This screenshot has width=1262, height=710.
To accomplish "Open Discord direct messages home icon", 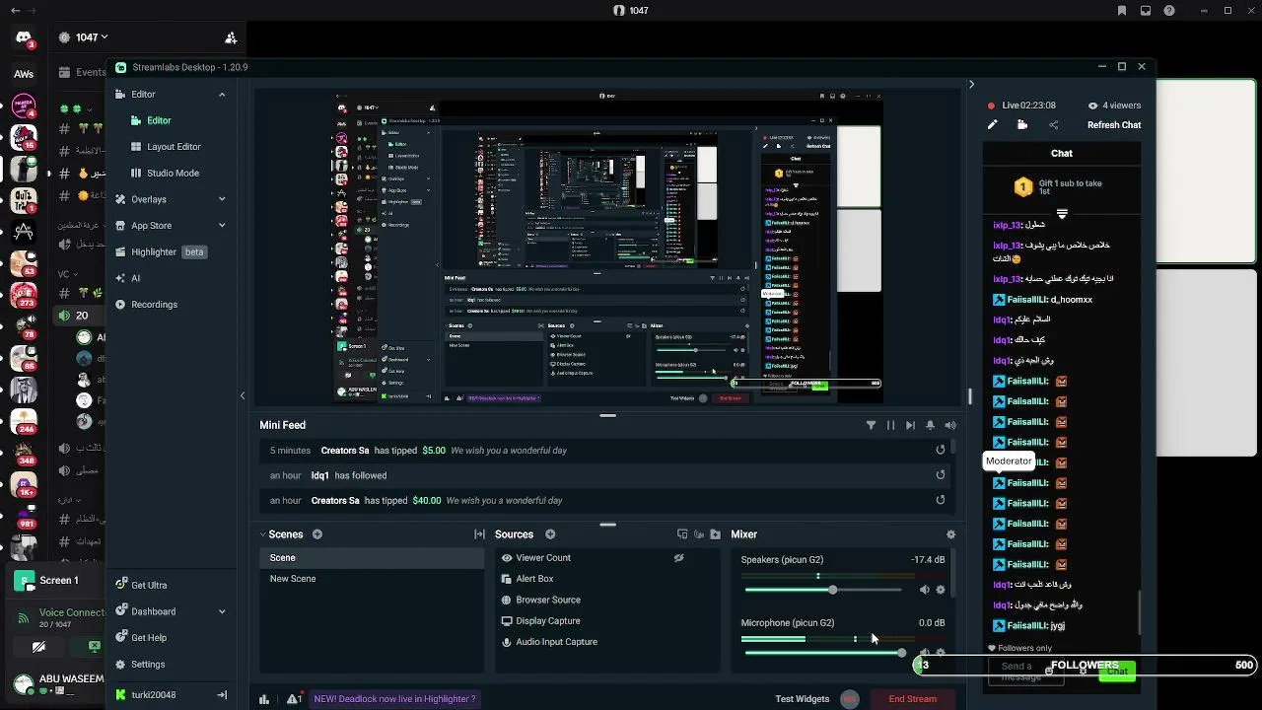I will (x=24, y=39).
